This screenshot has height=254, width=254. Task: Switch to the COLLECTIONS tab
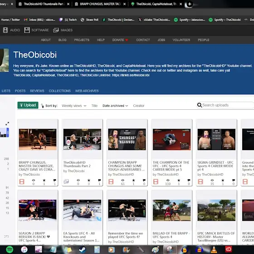(x=59, y=91)
